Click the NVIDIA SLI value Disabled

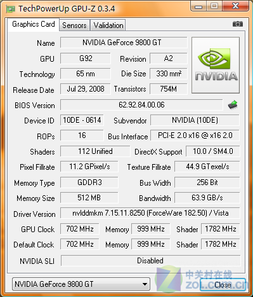pyautogui.click(x=150, y=261)
